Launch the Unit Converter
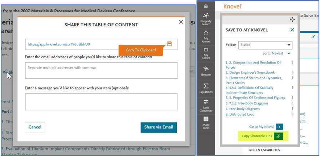Image resolution: width=320 pixels, height=156 pixels. point(206,105)
